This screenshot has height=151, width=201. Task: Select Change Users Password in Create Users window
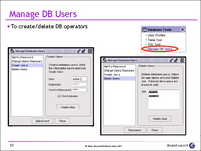[27, 61]
